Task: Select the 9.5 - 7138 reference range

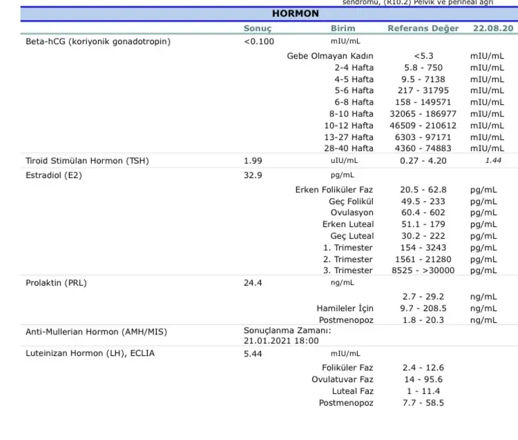Action: (423, 79)
